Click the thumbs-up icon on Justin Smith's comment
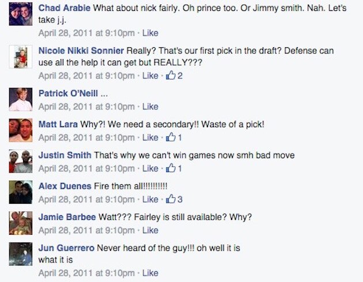The image size is (363, 282). (x=171, y=169)
